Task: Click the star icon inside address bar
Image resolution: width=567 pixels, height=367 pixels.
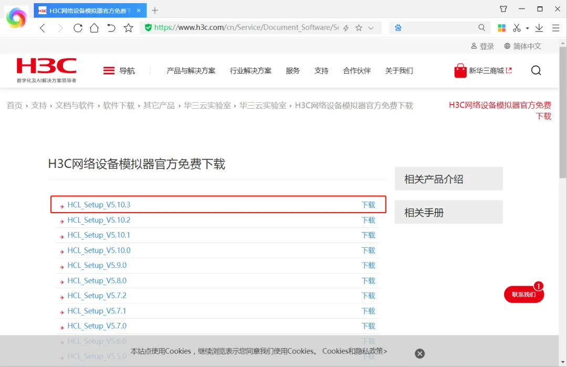Action: point(359,28)
